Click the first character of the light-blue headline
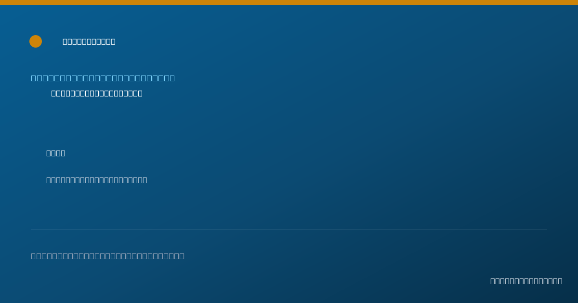Image resolution: width=578 pixels, height=303 pixels. 34,78
